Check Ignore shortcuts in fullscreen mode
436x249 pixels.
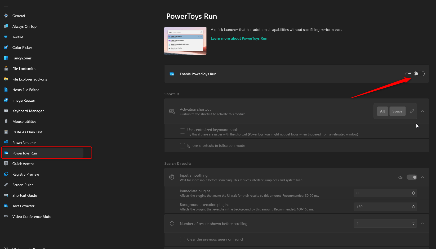tap(183, 145)
